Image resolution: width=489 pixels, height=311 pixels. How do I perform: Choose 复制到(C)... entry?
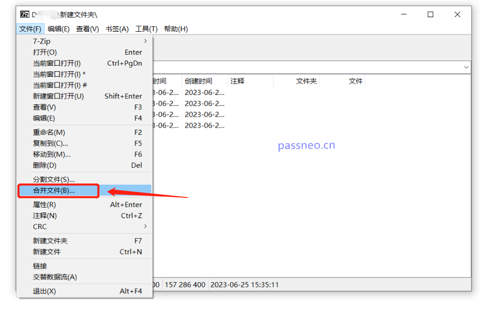[84, 143]
